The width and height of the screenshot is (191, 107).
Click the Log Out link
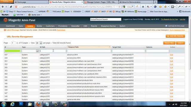(182, 19)
